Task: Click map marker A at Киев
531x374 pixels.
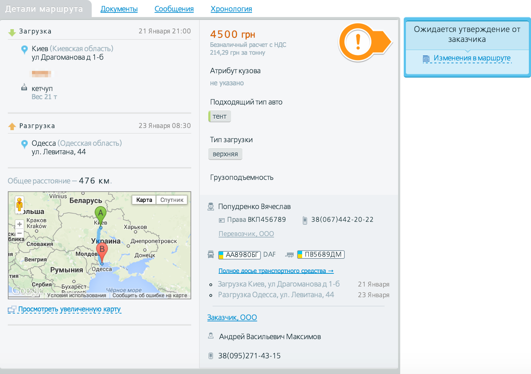Action: [100, 215]
